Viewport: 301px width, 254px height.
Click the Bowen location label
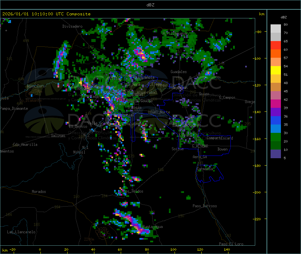pos(222,149)
